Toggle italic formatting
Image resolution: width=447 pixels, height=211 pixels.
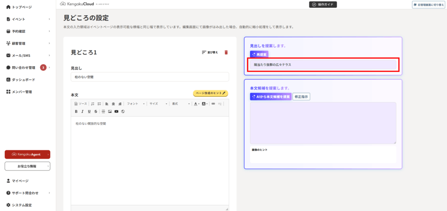(83, 111)
